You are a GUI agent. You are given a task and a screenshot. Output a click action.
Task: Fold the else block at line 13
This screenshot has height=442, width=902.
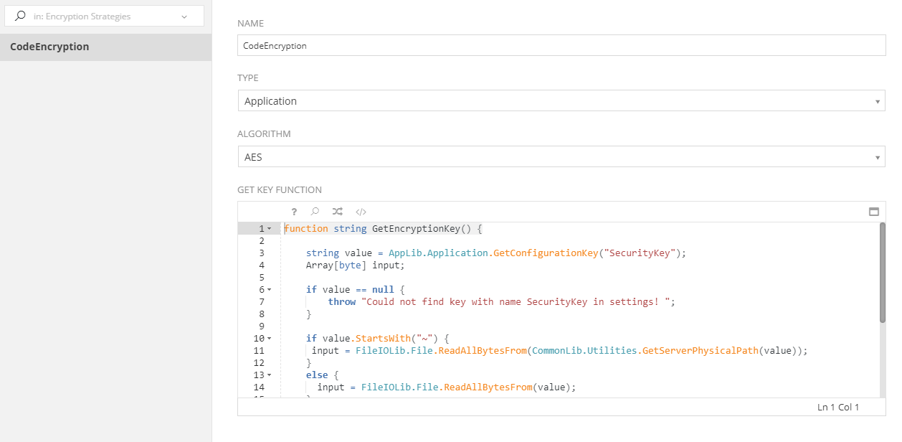pyautogui.click(x=270, y=375)
